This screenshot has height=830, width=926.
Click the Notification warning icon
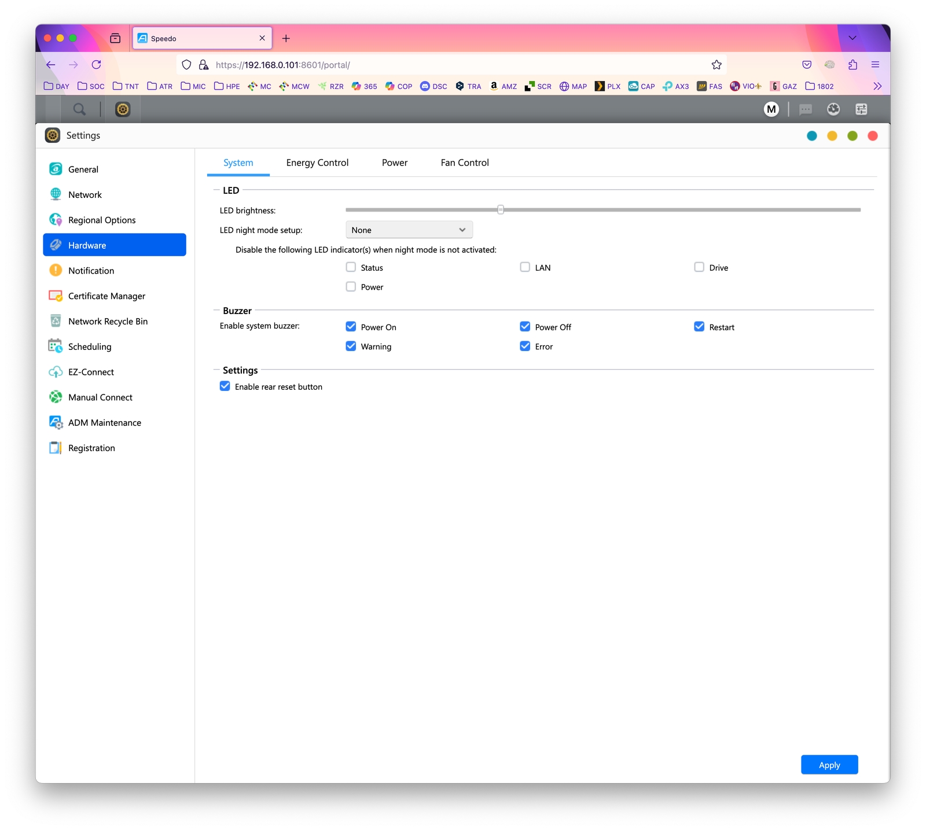point(56,270)
